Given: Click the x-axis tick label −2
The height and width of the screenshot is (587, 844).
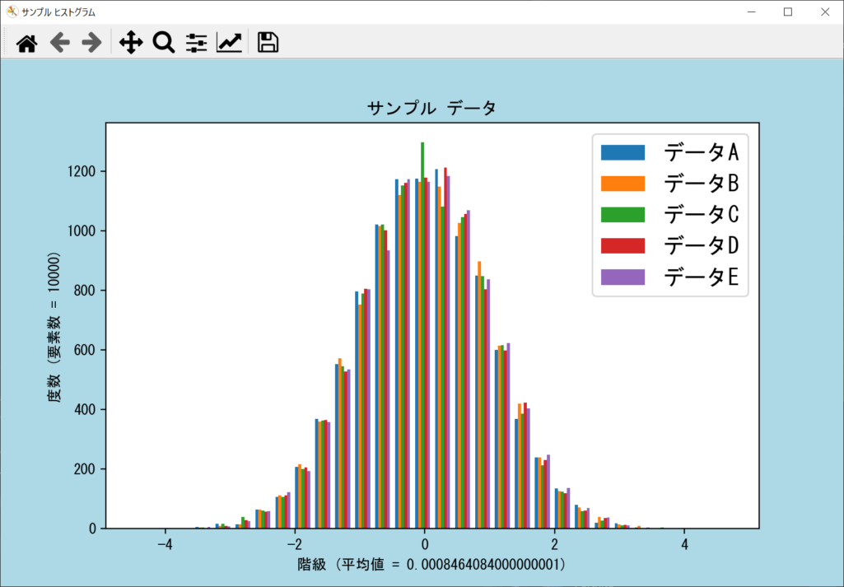Looking at the screenshot, I should coord(295,544).
